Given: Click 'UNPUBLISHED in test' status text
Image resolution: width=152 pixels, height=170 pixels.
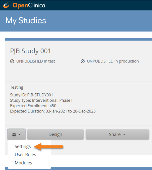Looking at the screenshot, I should [x=36, y=61].
